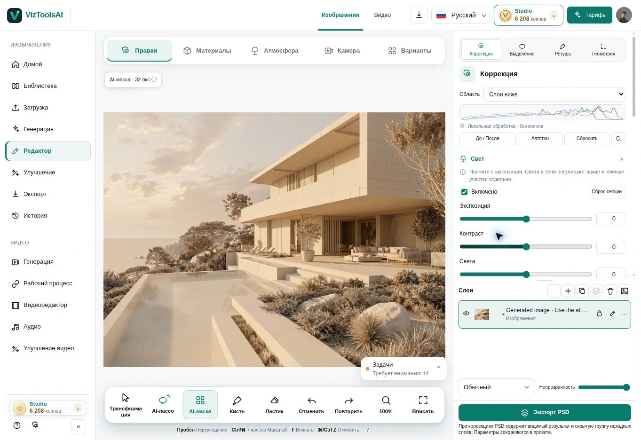Click the Повторить redo arrow

click(x=348, y=405)
